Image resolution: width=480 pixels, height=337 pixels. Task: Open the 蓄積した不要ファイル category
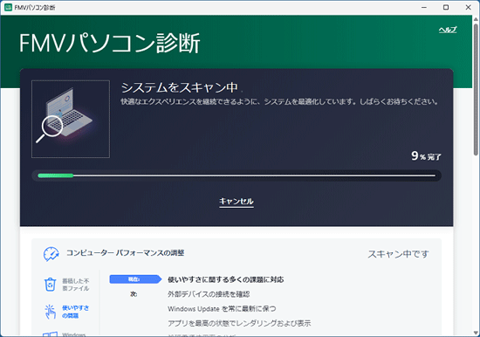point(76,285)
